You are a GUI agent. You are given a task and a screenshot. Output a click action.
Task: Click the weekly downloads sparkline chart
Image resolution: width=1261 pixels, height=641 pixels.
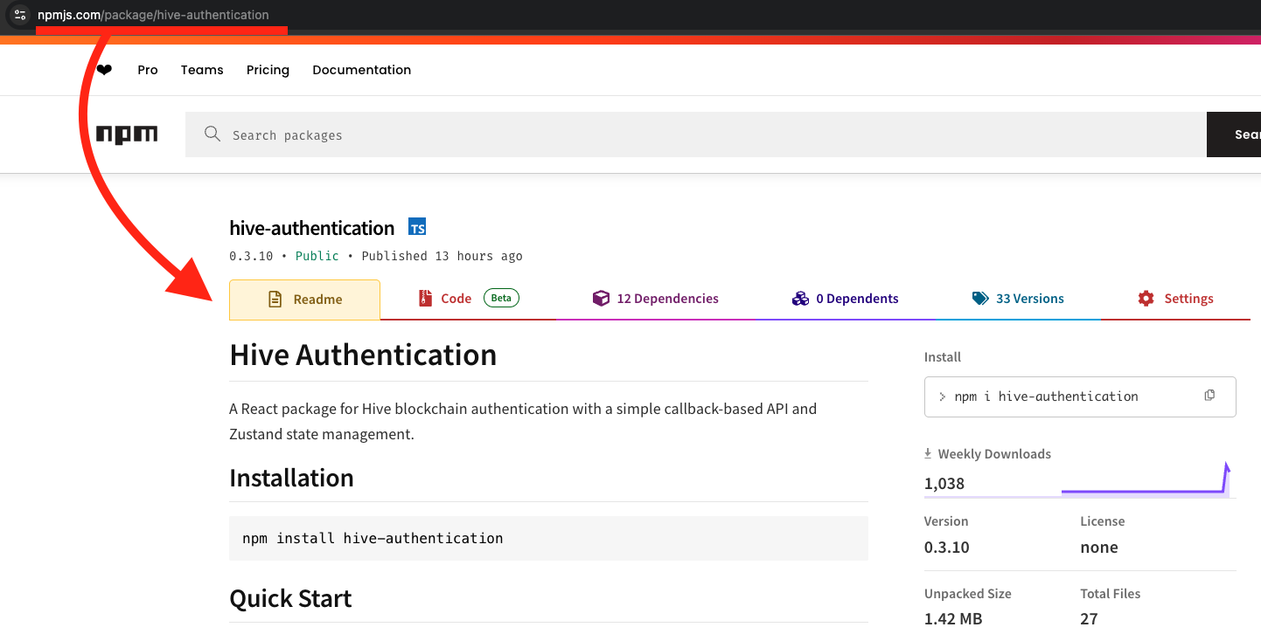tap(1146, 480)
